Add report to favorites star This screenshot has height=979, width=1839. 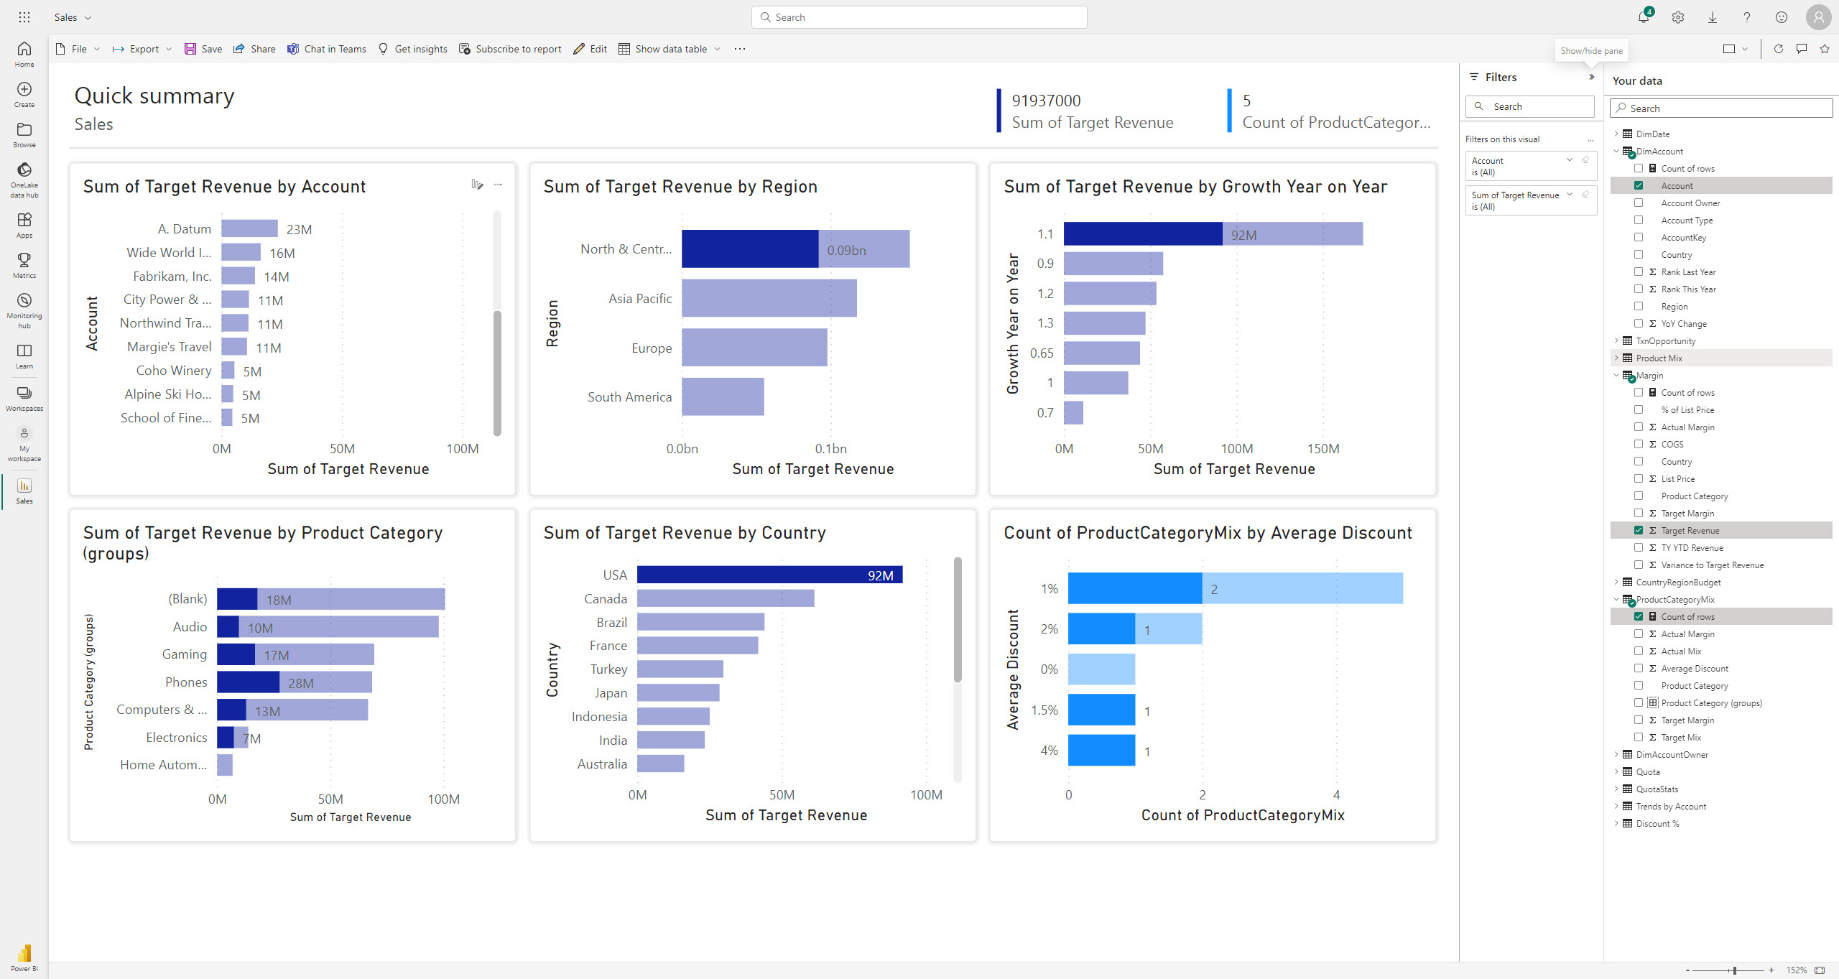(x=1825, y=49)
